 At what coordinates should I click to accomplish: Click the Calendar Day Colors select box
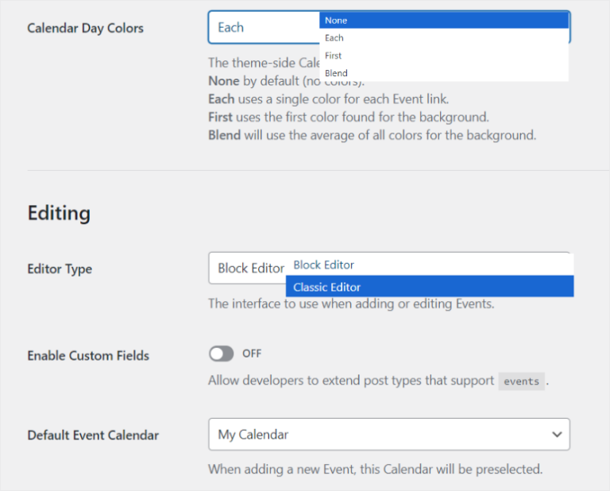tap(262, 27)
